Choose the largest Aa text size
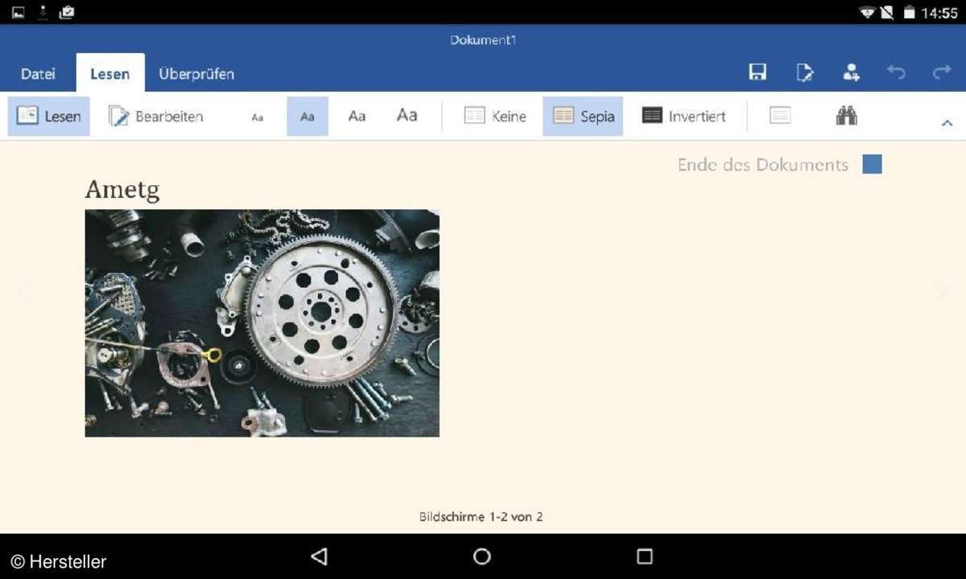Viewport: 966px width, 579px height. 407,116
